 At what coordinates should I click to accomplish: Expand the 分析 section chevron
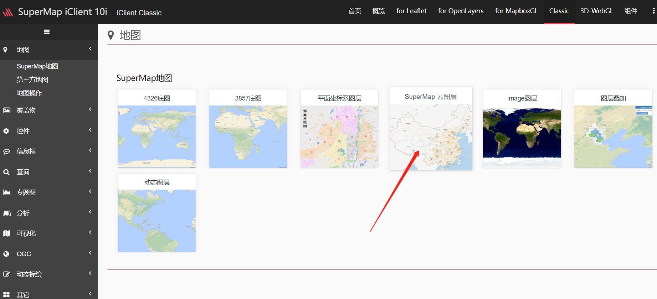tap(90, 212)
